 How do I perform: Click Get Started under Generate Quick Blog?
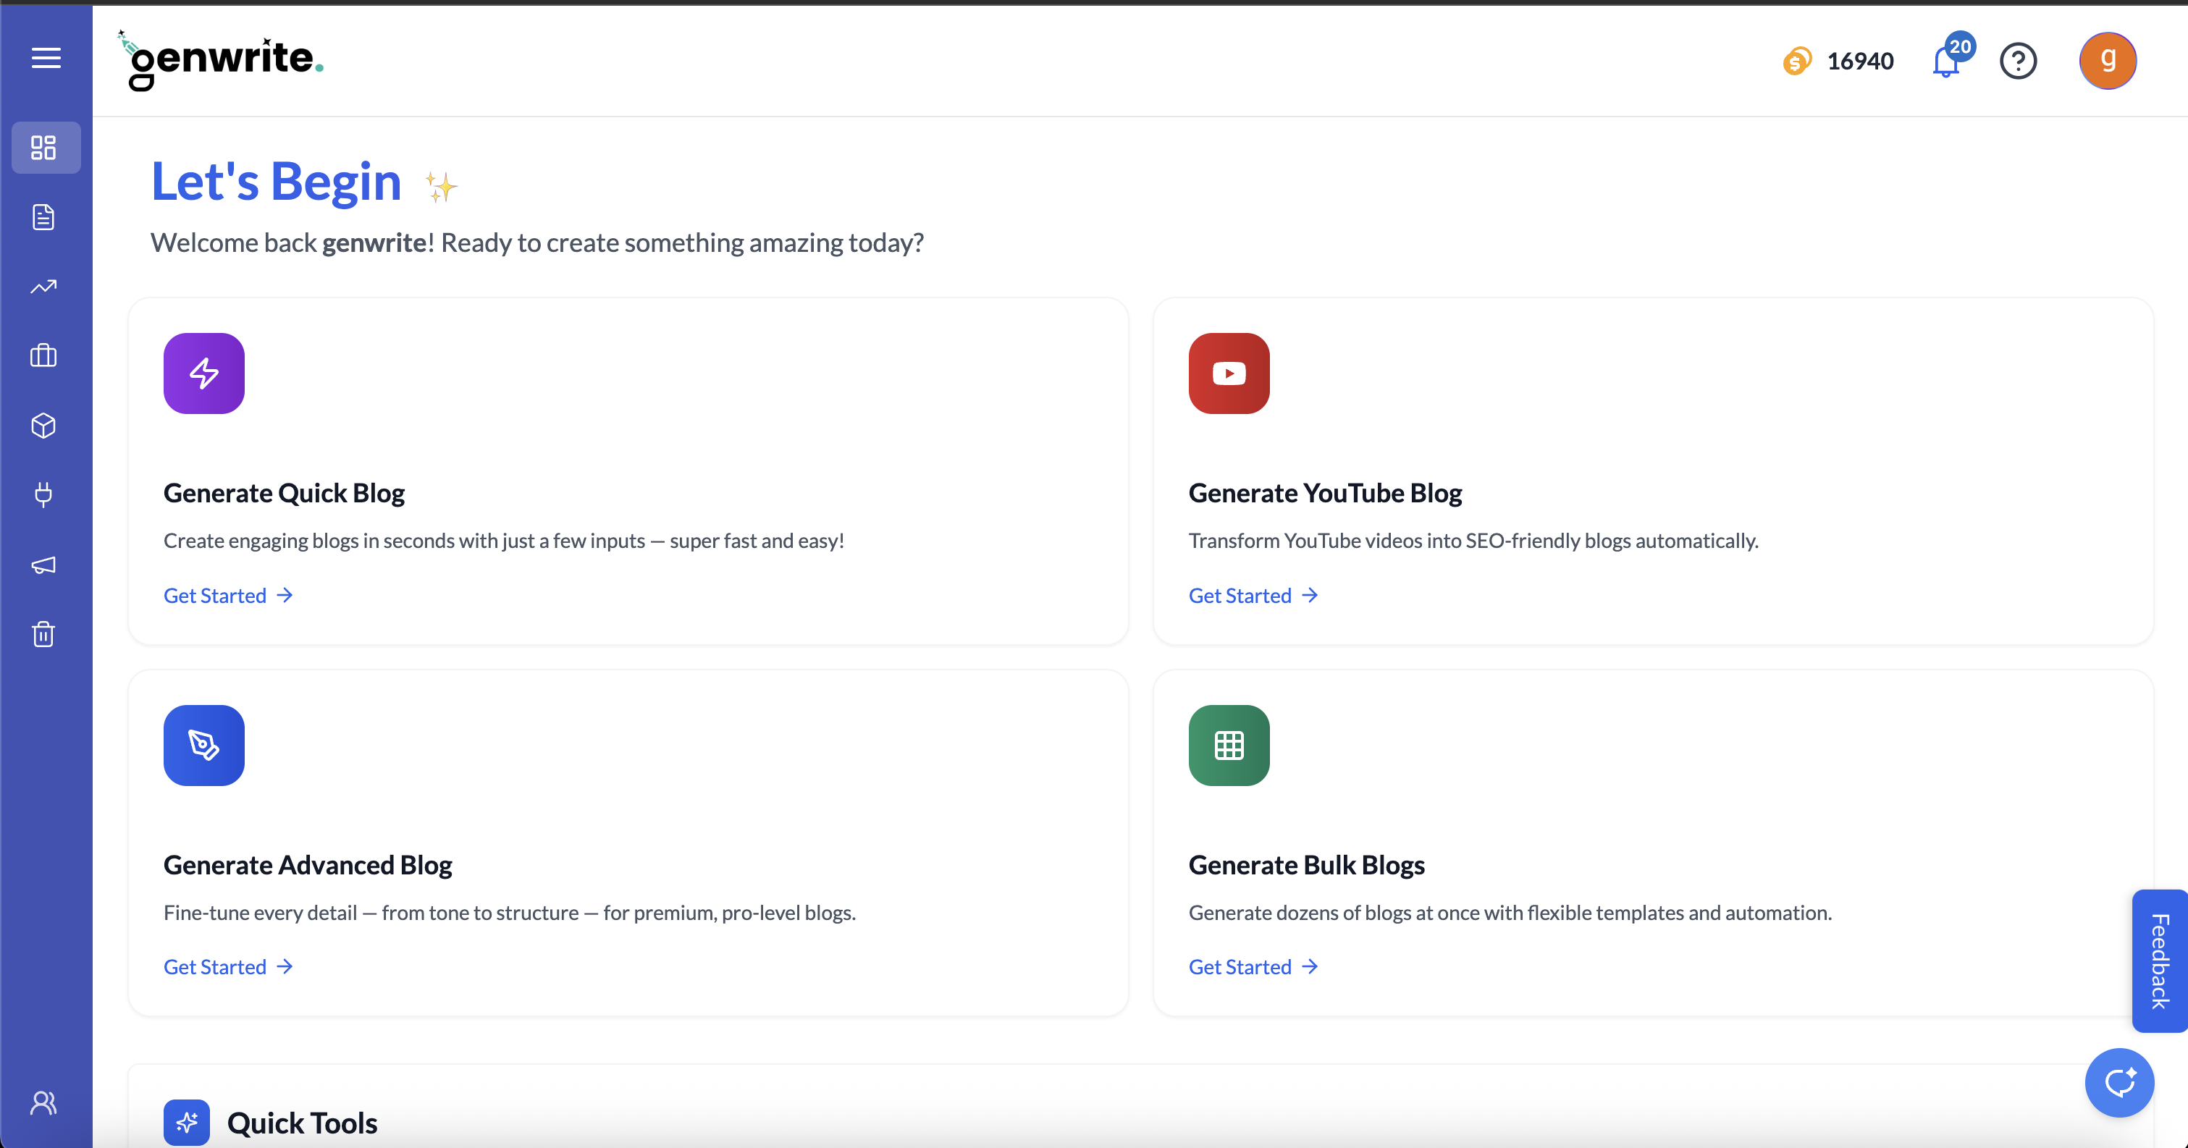click(x=227, y=595)
